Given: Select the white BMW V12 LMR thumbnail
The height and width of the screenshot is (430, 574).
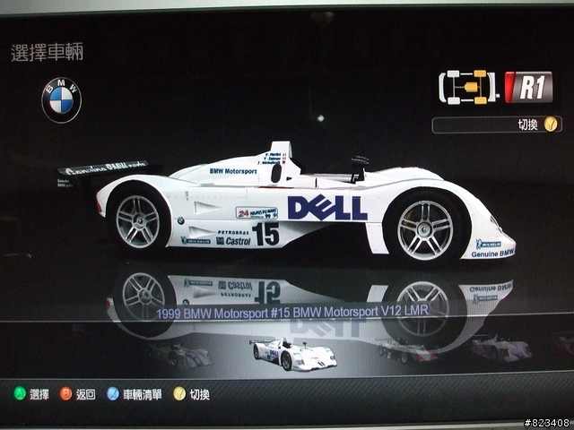Looking at the screenshot, I should tap(293, 355).
